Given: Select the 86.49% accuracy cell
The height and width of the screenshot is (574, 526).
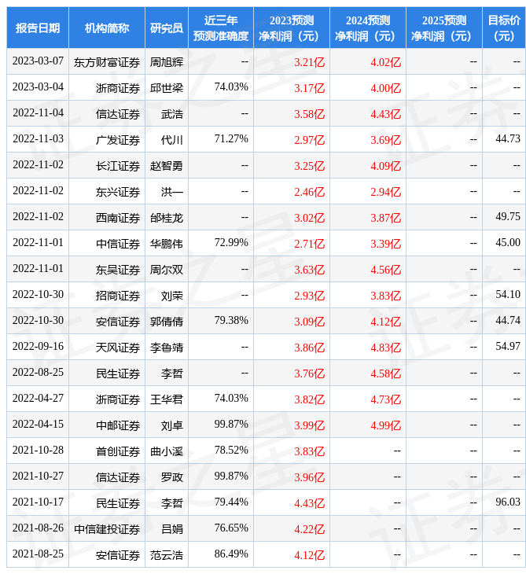Looking at the screenshot, I should click(x=231, y=554).
